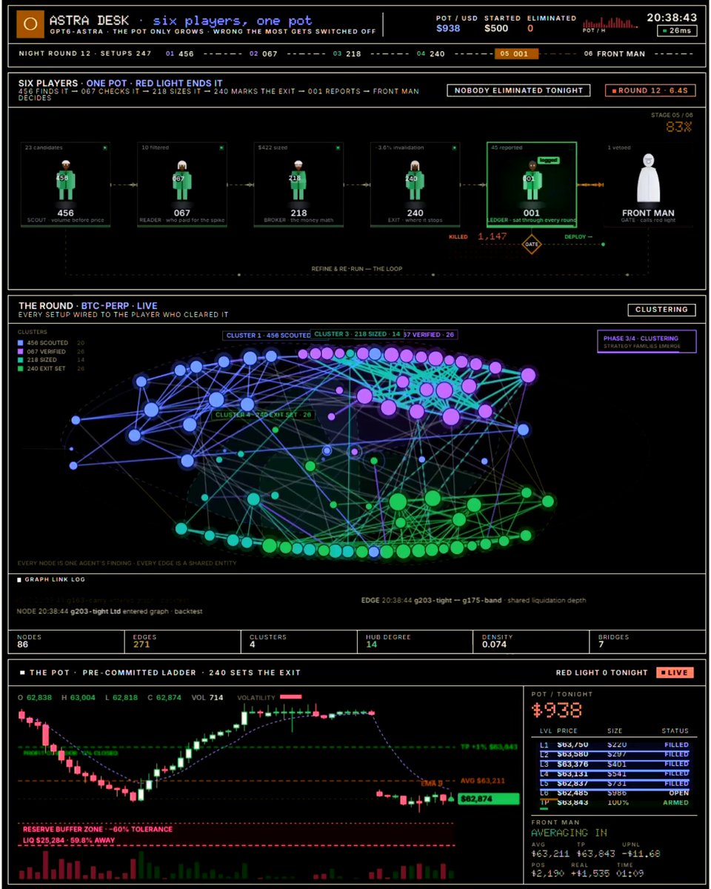Click the orange LIVE badge
711x889 pixels.
674,673
